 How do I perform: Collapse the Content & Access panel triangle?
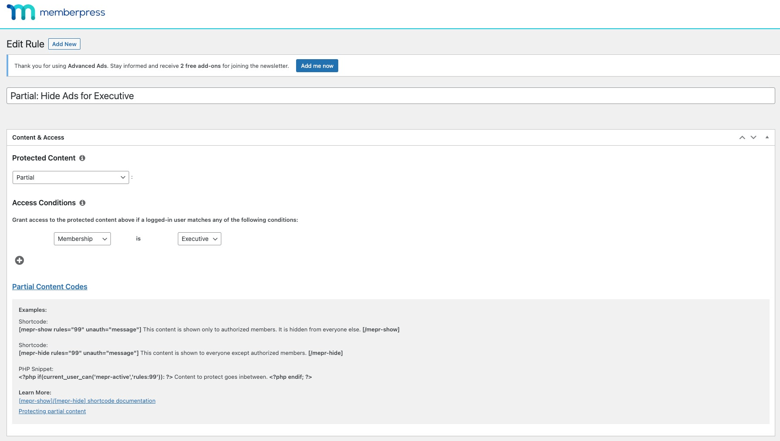click(767, 137)
